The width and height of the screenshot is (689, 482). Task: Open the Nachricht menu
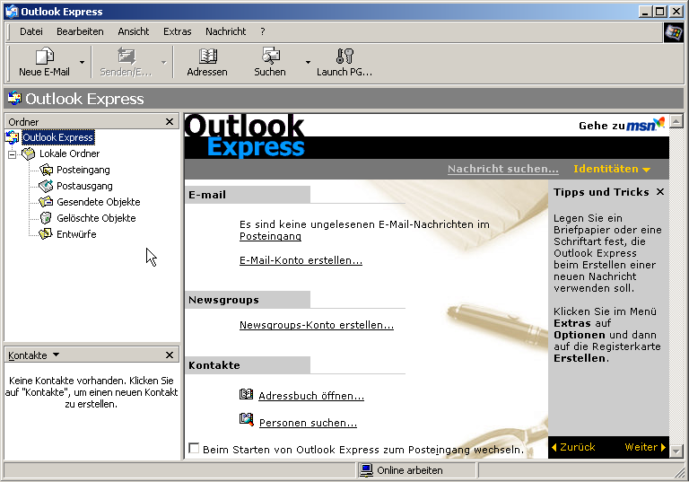tap(226, 31)
